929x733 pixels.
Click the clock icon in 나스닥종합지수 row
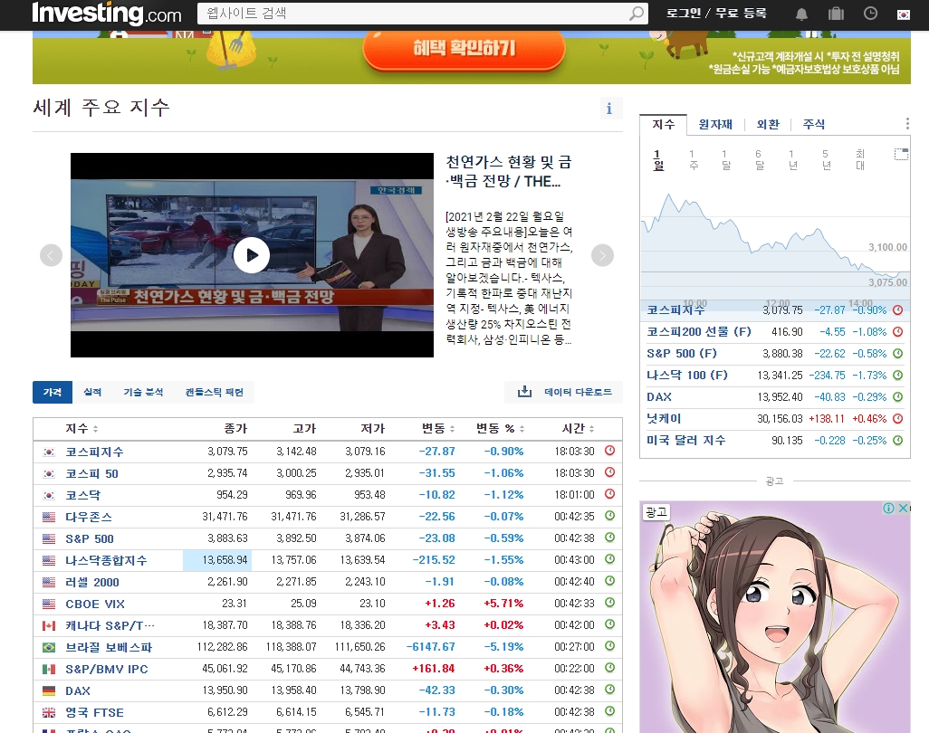(609, 559)
